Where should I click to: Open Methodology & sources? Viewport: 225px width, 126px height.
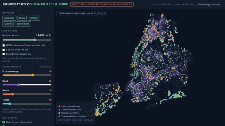[x=209, y=5]
